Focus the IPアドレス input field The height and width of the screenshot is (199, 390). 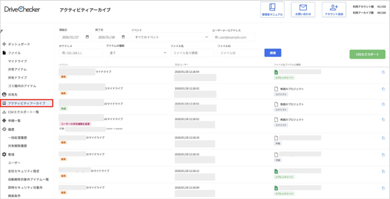81,53
